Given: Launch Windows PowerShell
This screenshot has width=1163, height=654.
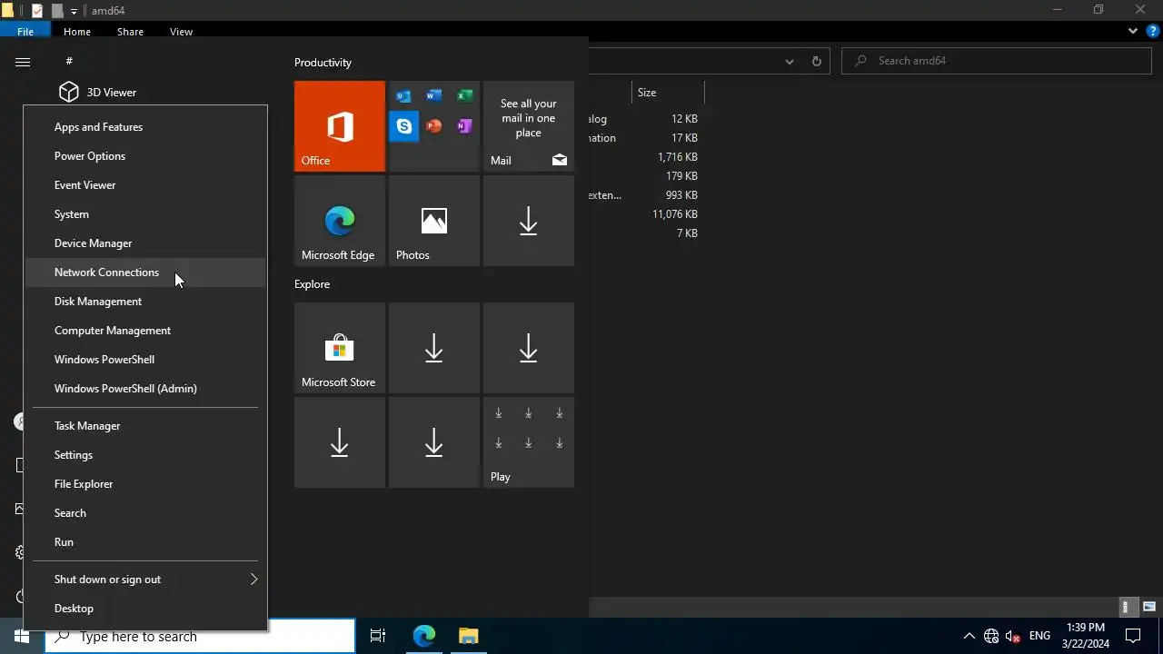Looking at the screenshot, I should coord(145,360).
